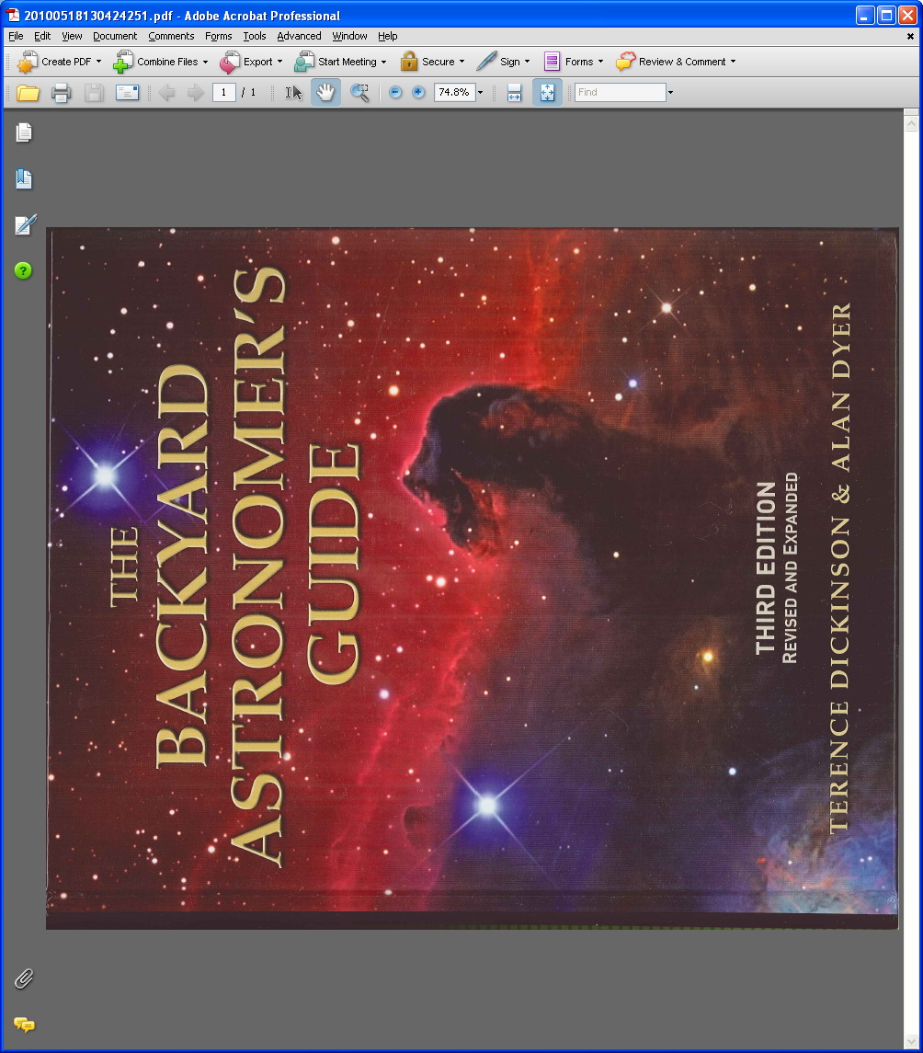Click the Review & Comment label

point(682,62)
